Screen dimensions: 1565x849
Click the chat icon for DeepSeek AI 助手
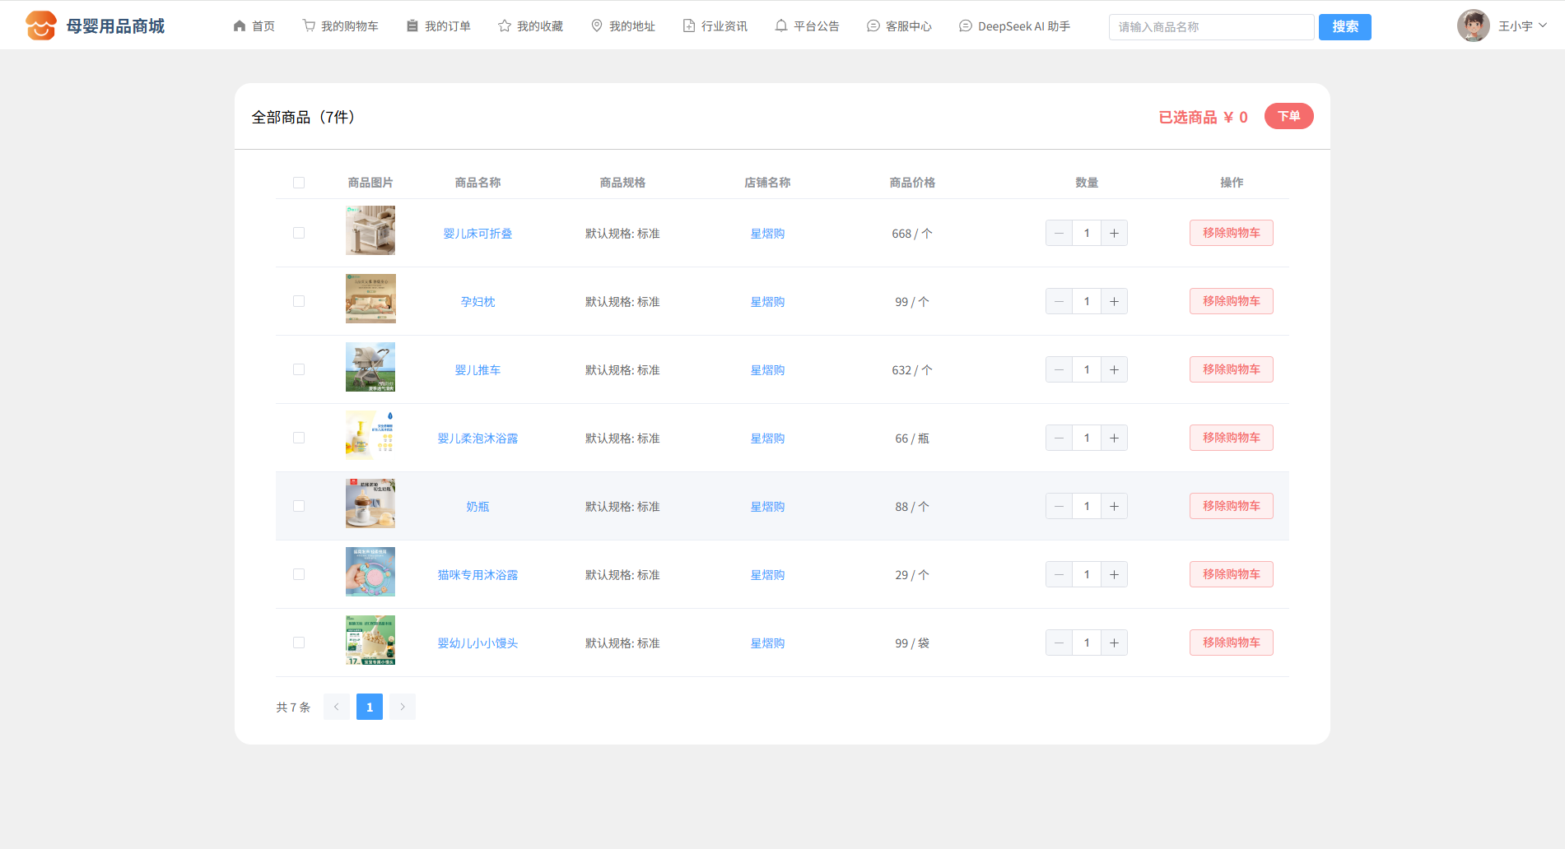[966, 26]
